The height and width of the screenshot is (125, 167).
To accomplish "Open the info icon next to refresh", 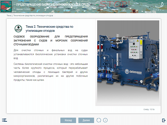I will coord(105,120).
